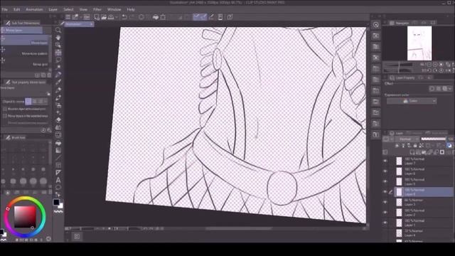Toggle 'Move object in the selected area' checkbox

click(x=5, y=116)
